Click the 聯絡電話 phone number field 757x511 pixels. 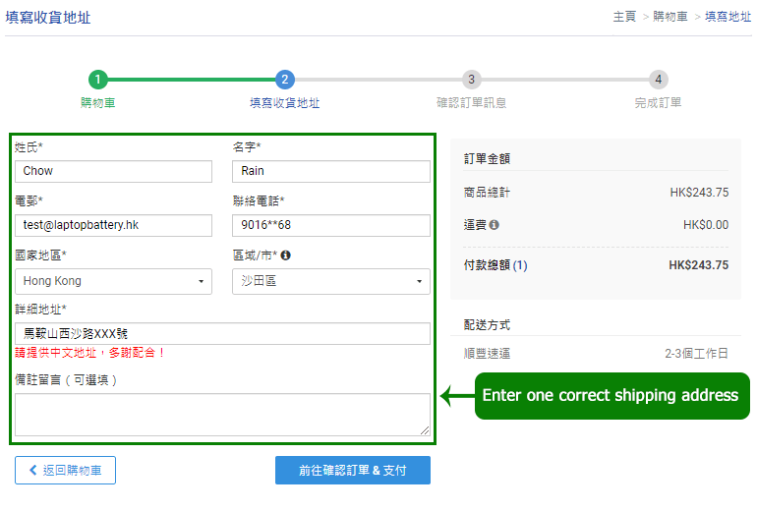331,225
